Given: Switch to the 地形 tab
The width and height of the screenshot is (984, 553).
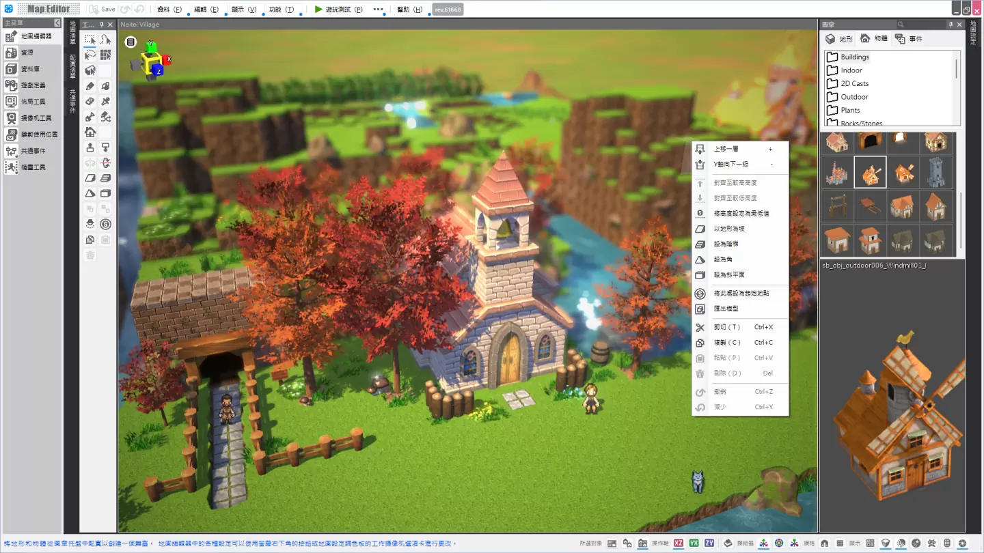Looking at the screenshot, I should click(x=839, y=39).
